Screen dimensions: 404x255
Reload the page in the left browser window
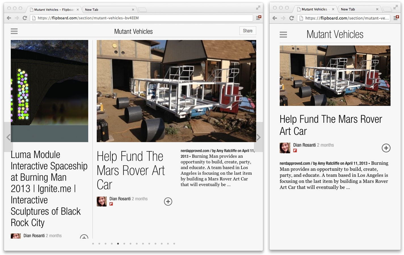click(25, 18)
